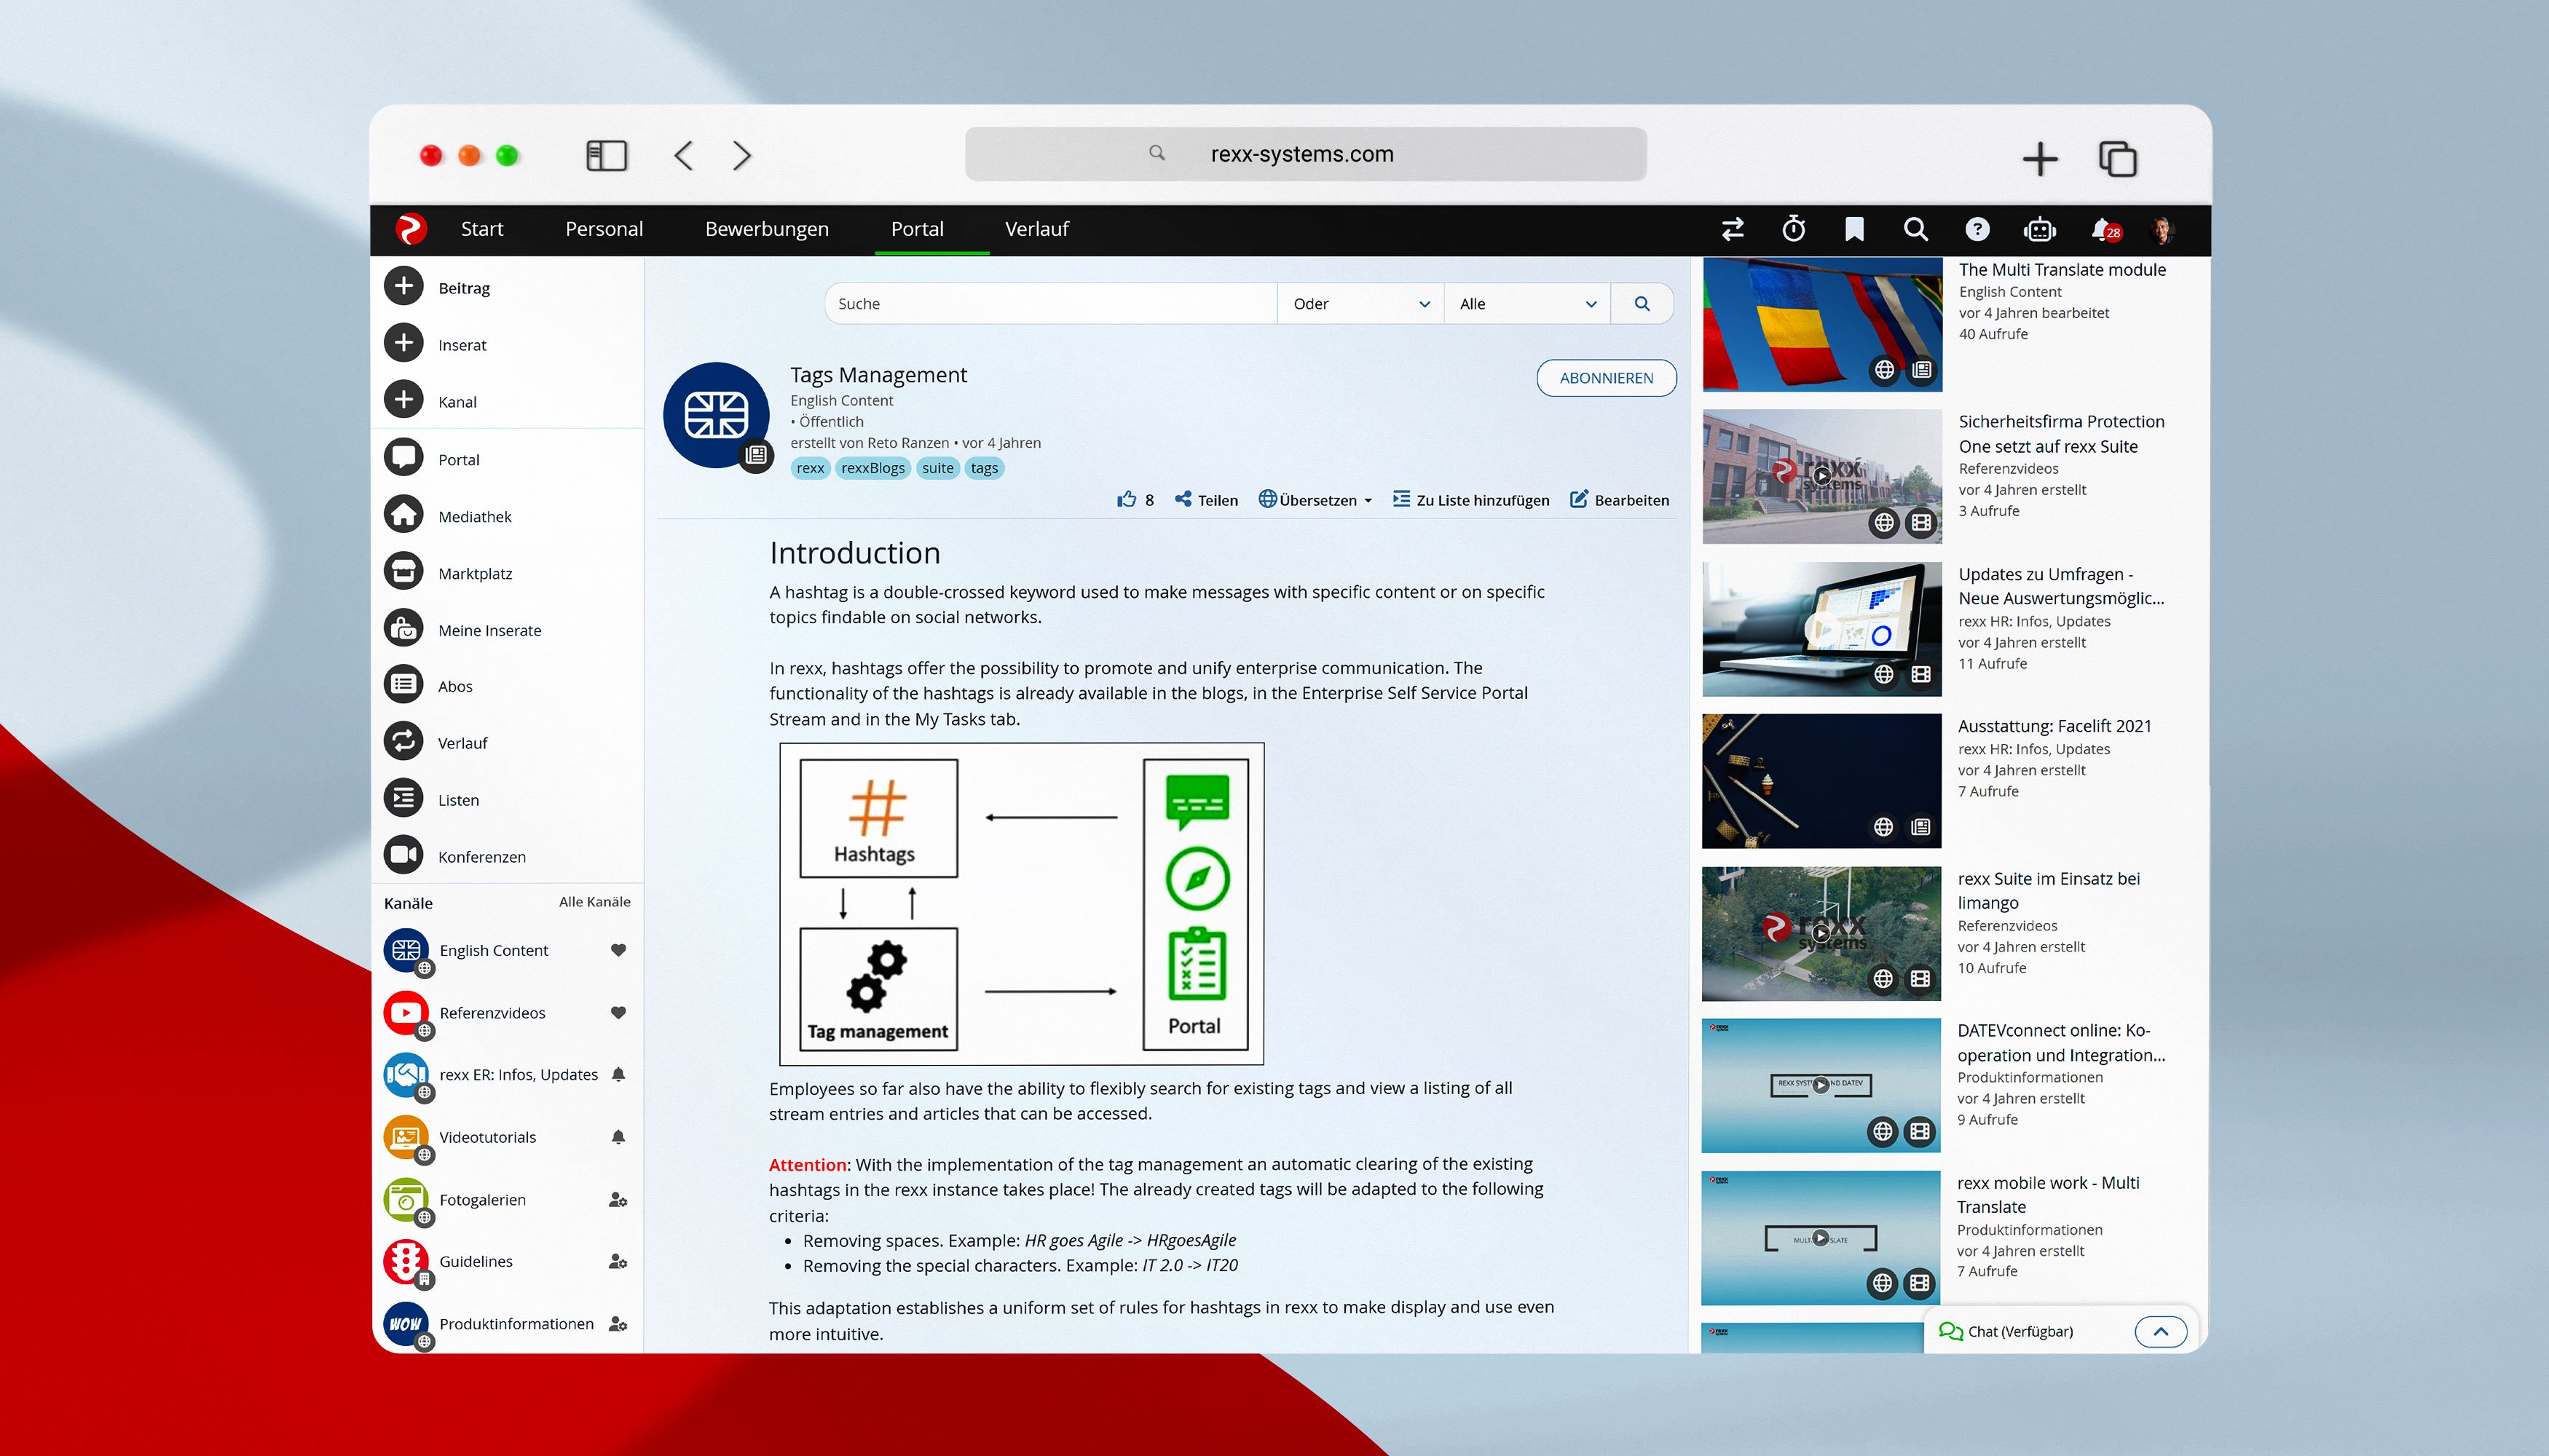This screenshot has height=1456, width=2549.
Task: Click the rexxBlogs tag chip
Action: point(872,468)
